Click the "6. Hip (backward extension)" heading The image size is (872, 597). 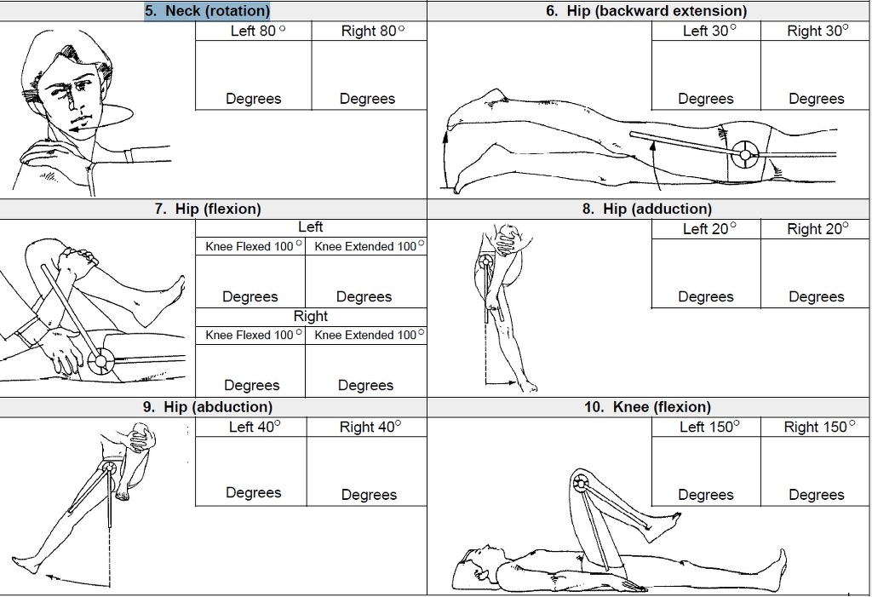(649, 11)
